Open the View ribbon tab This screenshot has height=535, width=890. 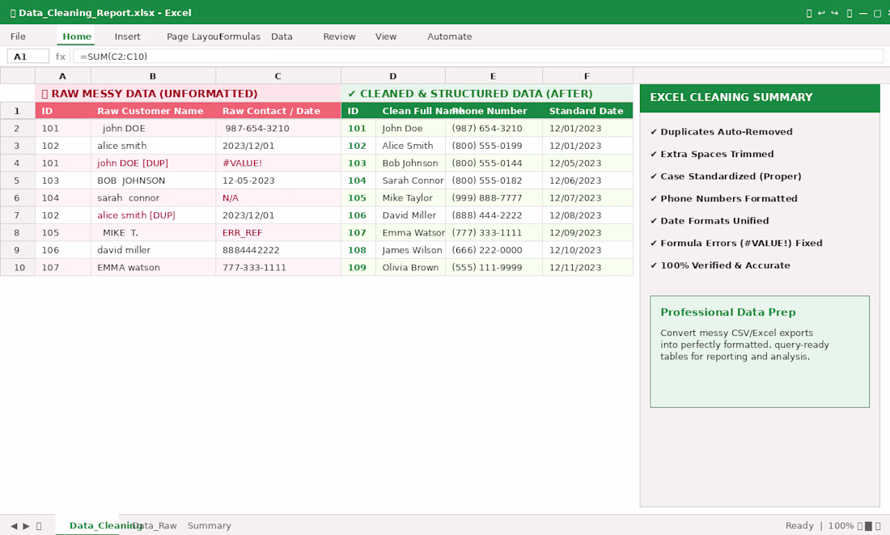click(x=386, y=36)
